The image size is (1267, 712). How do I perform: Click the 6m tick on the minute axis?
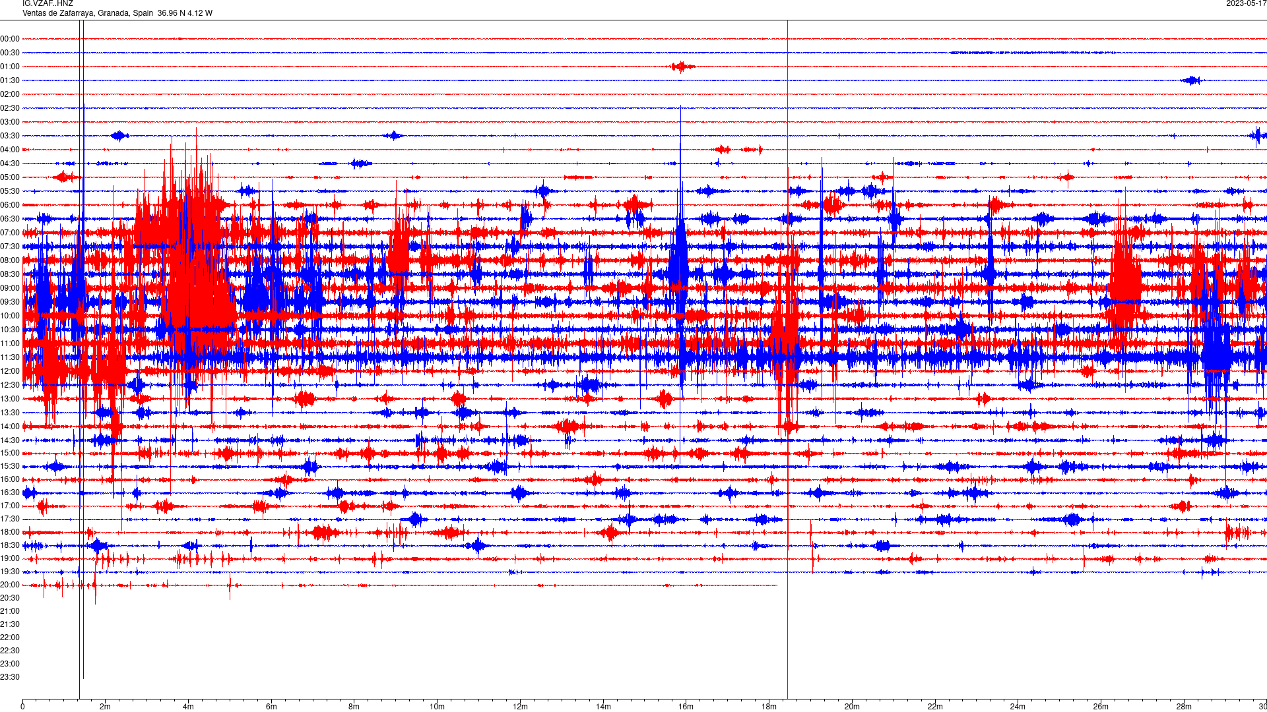pyautogui.click(x=271, y=707)
